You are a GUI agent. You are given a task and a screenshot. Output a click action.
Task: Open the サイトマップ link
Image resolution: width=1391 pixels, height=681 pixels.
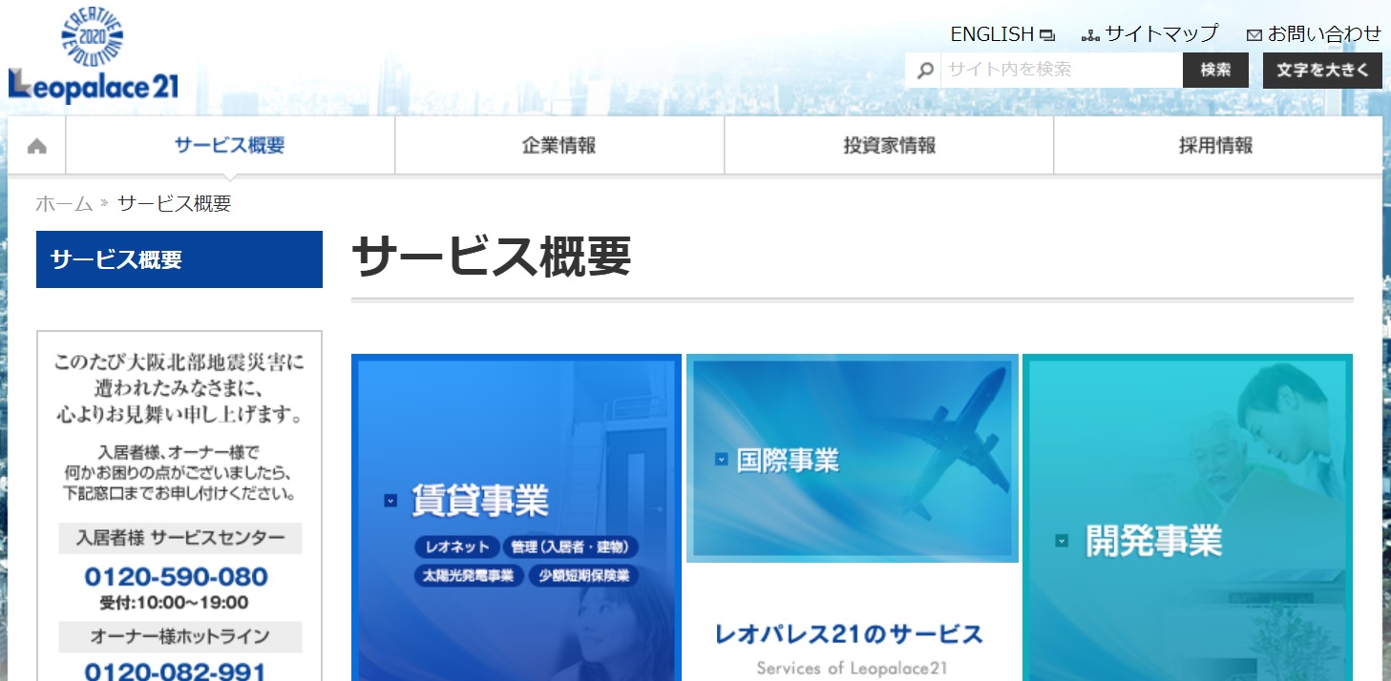point(1162,34)
